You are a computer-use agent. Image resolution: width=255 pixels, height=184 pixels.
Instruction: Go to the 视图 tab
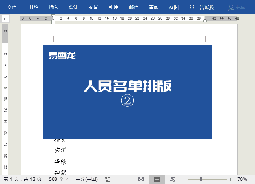pos(174,7)
